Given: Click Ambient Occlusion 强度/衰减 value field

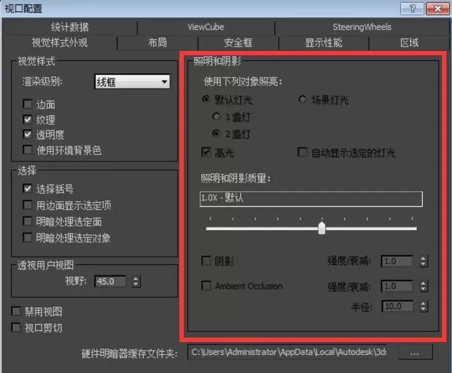Looking at the screenshot, I should coord(397,286).
